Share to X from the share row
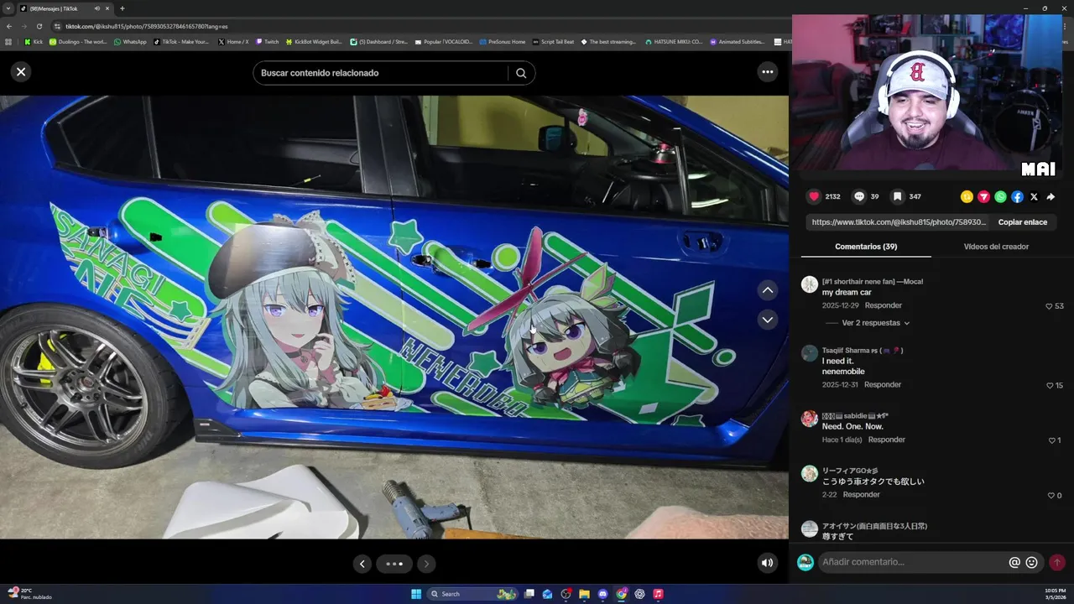The height and width of the screenshot is (604, 1074). (x=1034, y=197)
